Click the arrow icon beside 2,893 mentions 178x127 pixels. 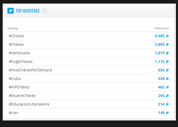point(167,45)
